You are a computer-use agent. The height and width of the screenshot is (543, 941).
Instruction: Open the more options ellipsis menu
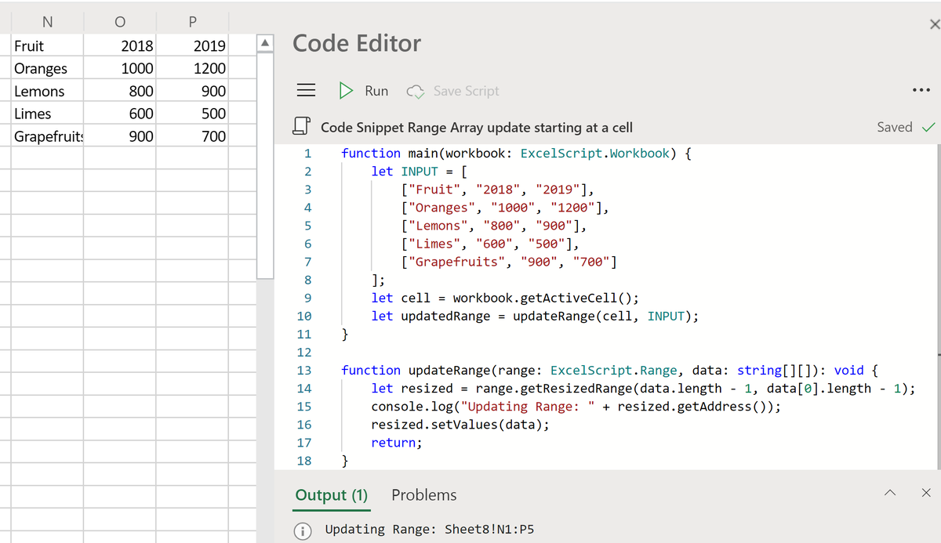[x=921, y=90]
